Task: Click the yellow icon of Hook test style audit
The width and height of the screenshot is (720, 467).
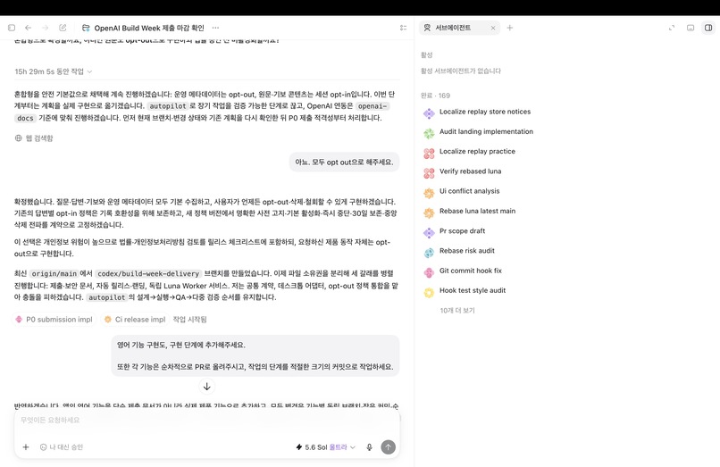Action: click(429, 293)
